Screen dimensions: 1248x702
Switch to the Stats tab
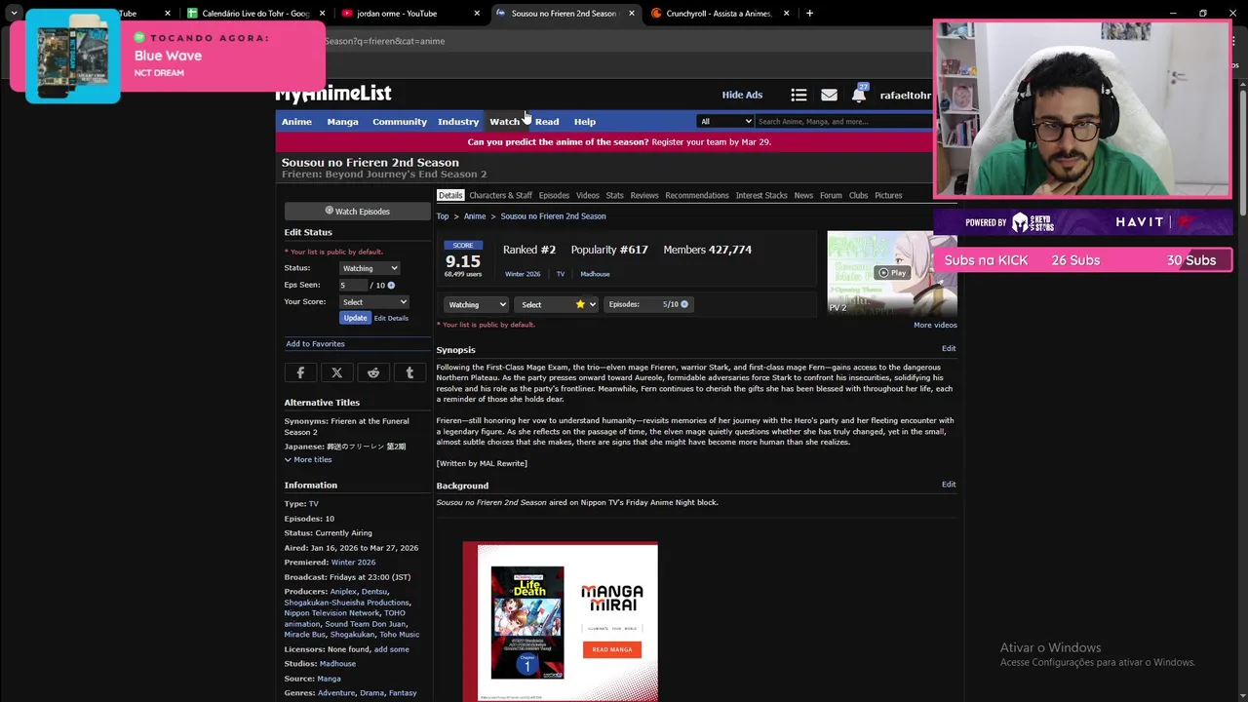614,196
